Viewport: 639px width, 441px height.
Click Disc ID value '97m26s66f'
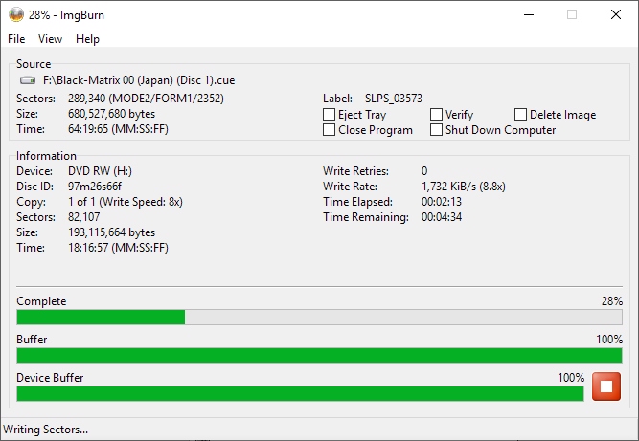[95, 187]
